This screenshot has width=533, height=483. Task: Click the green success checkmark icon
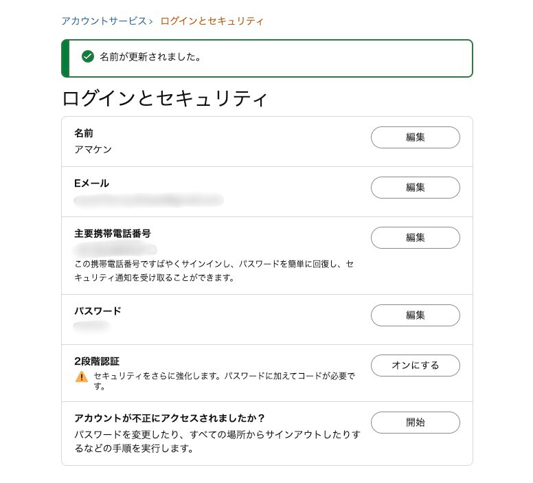pyautogui.click(x=87, y=57)
